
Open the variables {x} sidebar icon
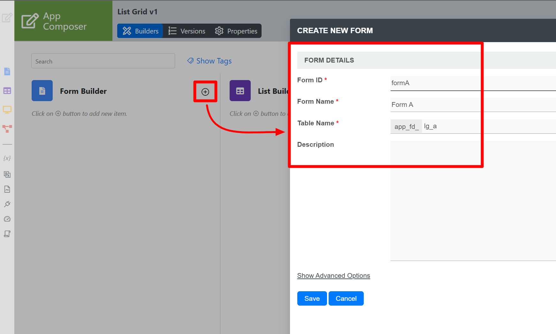click(7, 158)
